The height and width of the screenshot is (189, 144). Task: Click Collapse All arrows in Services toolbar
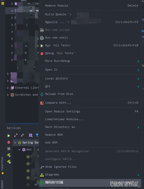click(22, 135)
